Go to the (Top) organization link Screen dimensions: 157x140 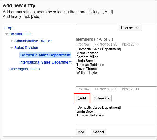click(x=9, y=28)
